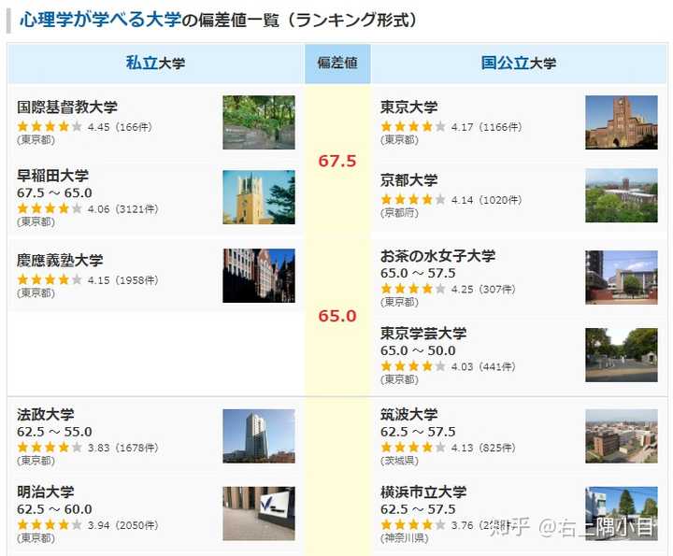Open the 国際基督教大学 university link
The image size is (673, 556).
pos(67,107)
